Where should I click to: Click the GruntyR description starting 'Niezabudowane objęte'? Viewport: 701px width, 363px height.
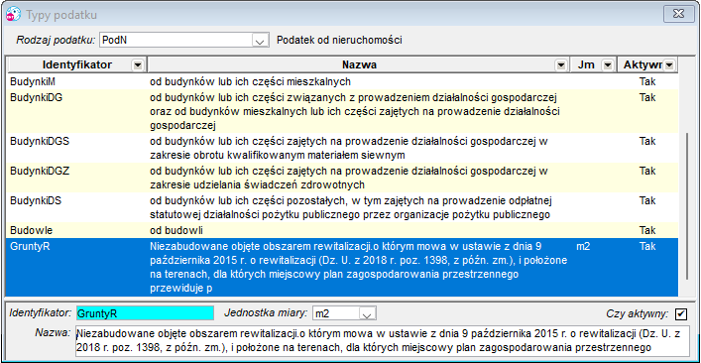click(x=359, y=268)
